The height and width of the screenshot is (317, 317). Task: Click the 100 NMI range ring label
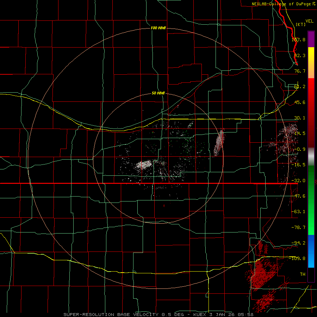click(x=158, y=28)
